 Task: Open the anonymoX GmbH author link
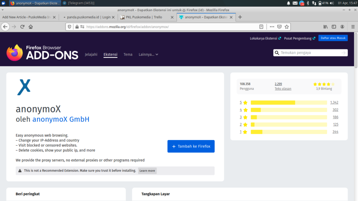[x=61, y=119]
